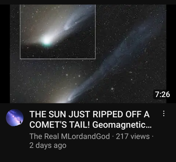Image resolution: width=176 pixels, height=162 pixels.
Task: Click the truncated title ellipsis
Action: (x=149, y=126)
